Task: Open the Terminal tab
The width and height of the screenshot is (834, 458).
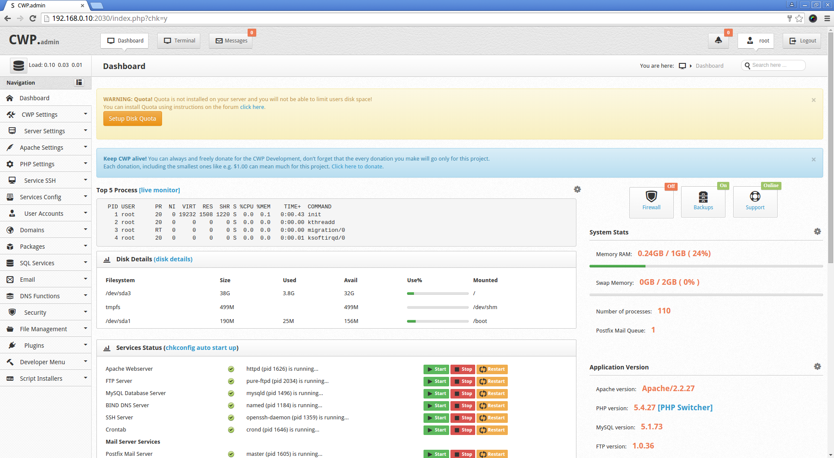Action: pos(179,41)
